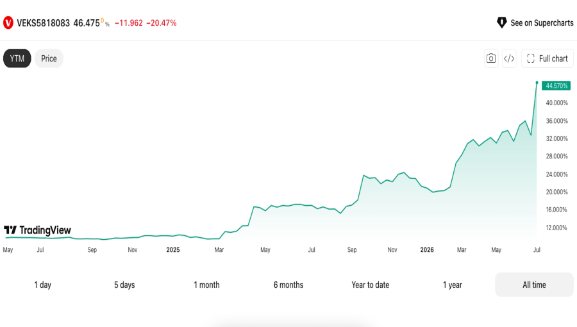Click the camera snapshot icon
Screen dimensions: 577x327
(x=491, y=58)
